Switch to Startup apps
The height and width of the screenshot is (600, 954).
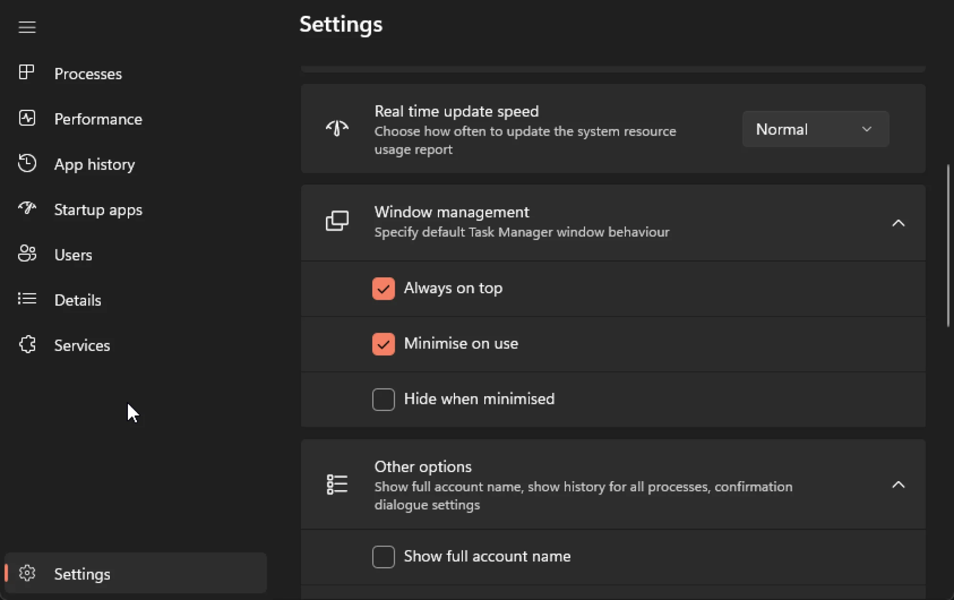[x=136, y=210]
